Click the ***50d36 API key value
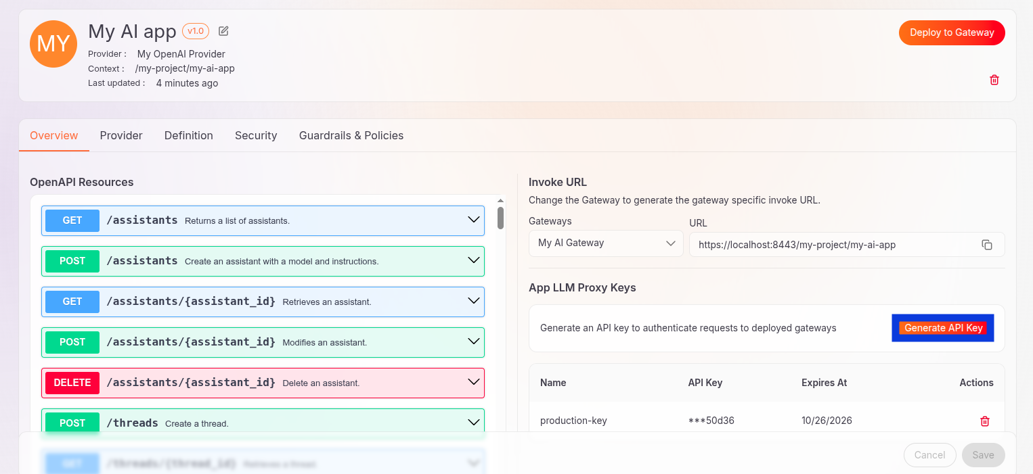The image size is (1033, 474). pos(711,421)
